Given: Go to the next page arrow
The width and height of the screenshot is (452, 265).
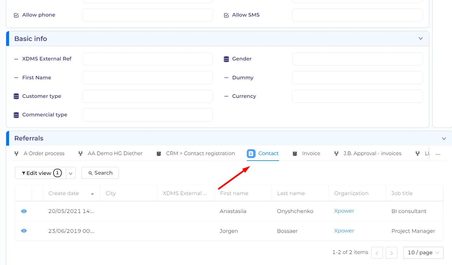Looking at the screenshot, I should coord(392,253).
